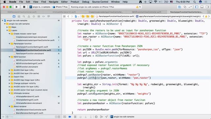Go forward in editor history
Screen dimensions: 211x119
(x=72, y=17)
